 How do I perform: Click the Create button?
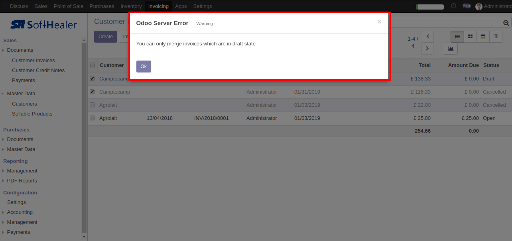pos(106,37)
